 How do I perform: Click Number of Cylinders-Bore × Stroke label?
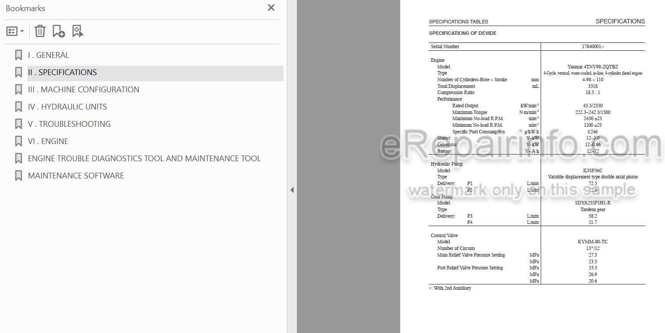click(472, 79)
